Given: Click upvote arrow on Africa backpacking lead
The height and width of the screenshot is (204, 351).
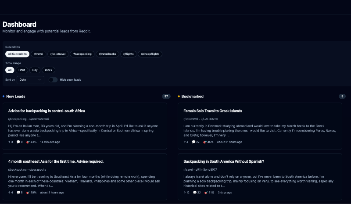Looking at the screenshot, I should coord(9,142).
